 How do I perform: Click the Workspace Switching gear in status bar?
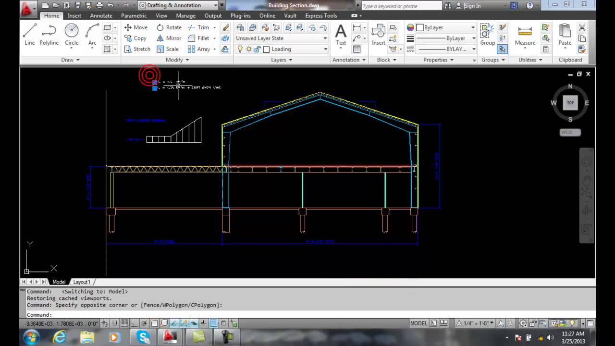(523, 323)
